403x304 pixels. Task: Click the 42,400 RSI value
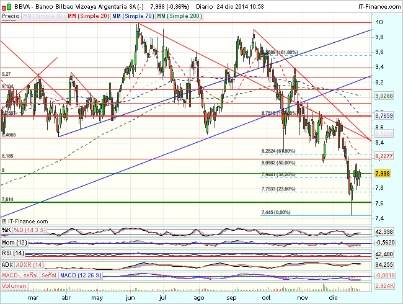(384, 254)
